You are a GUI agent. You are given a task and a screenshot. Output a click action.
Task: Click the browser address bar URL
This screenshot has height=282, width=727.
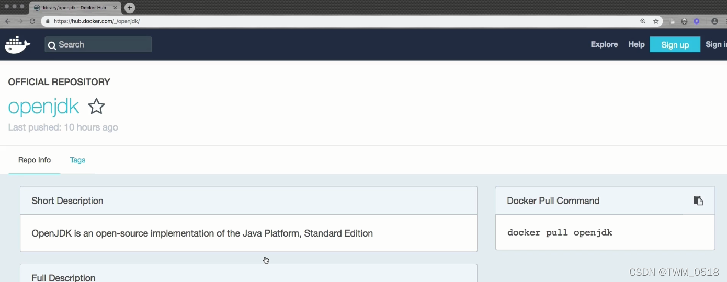click(97, 21)
